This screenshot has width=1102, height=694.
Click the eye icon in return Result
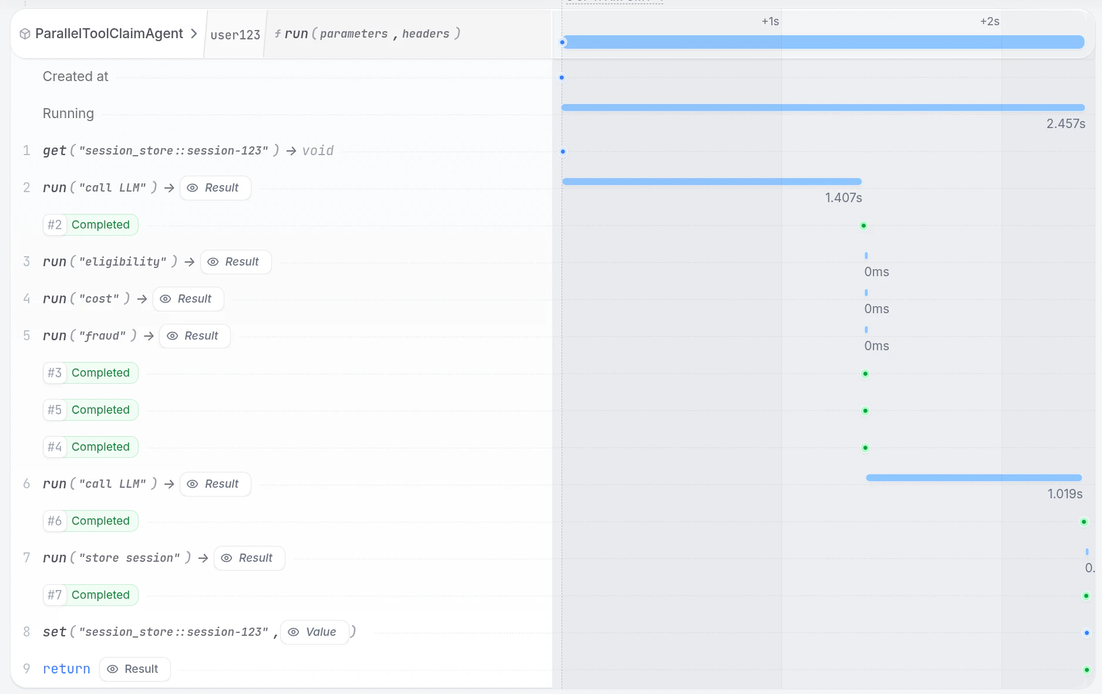[x=112, y=669]
